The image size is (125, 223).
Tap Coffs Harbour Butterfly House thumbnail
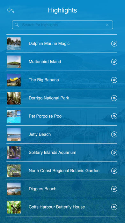pyautogui.click(x=14, y=207)
